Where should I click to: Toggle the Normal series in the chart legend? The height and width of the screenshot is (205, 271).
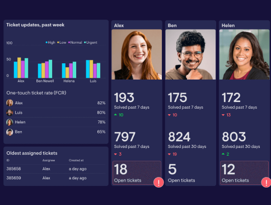pyautogui.click(x=75, y=43)
